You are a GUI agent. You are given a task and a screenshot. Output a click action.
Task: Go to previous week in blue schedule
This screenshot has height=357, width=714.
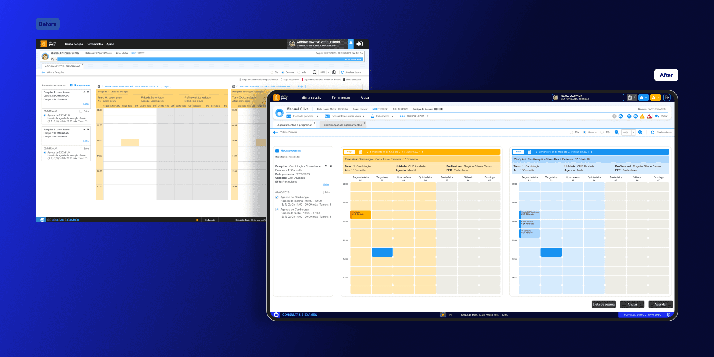tap(536, 152)
